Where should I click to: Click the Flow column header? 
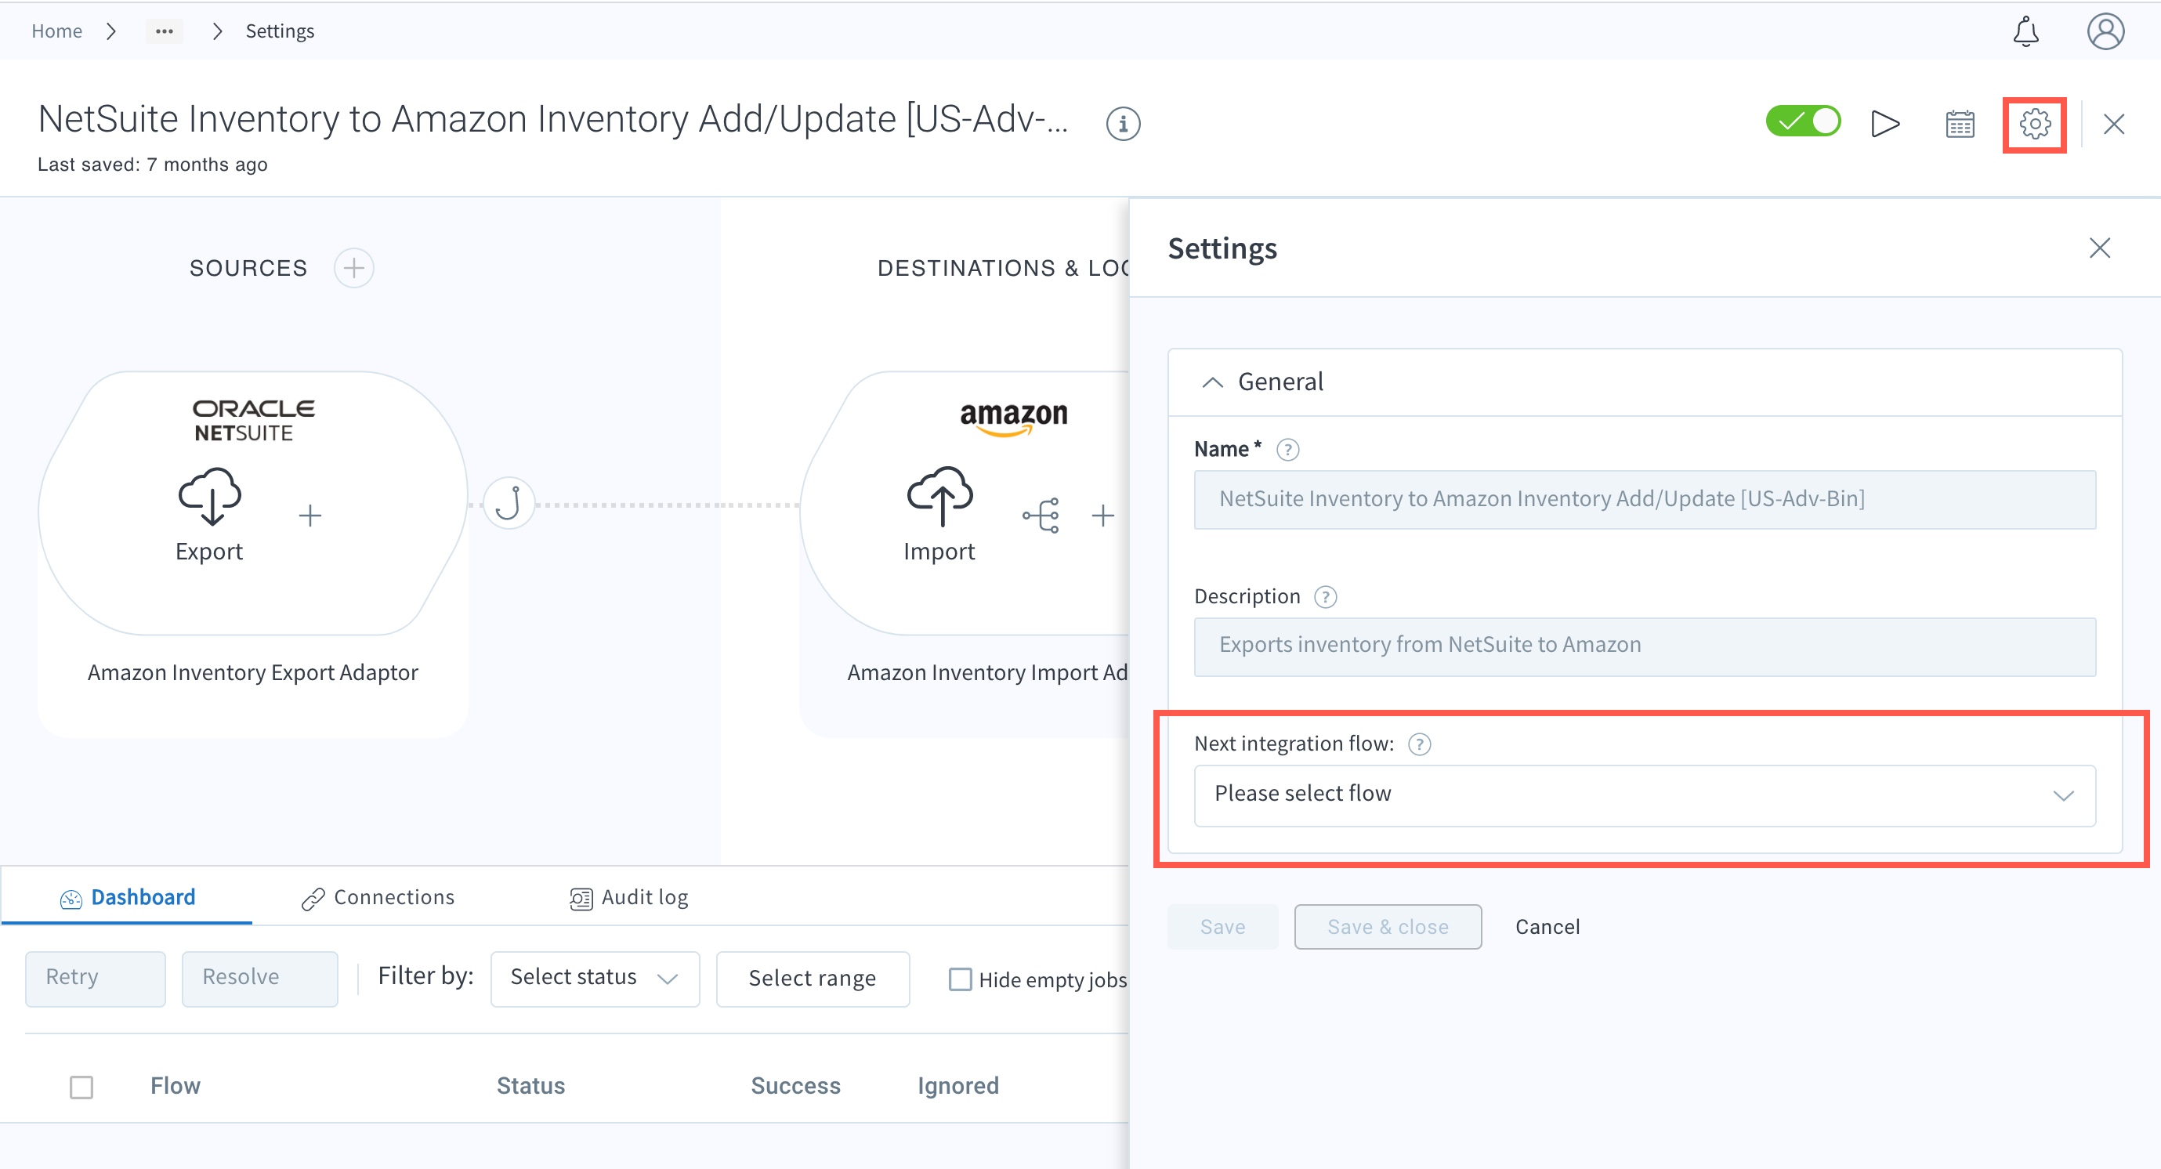click(x=176, y=1086)
